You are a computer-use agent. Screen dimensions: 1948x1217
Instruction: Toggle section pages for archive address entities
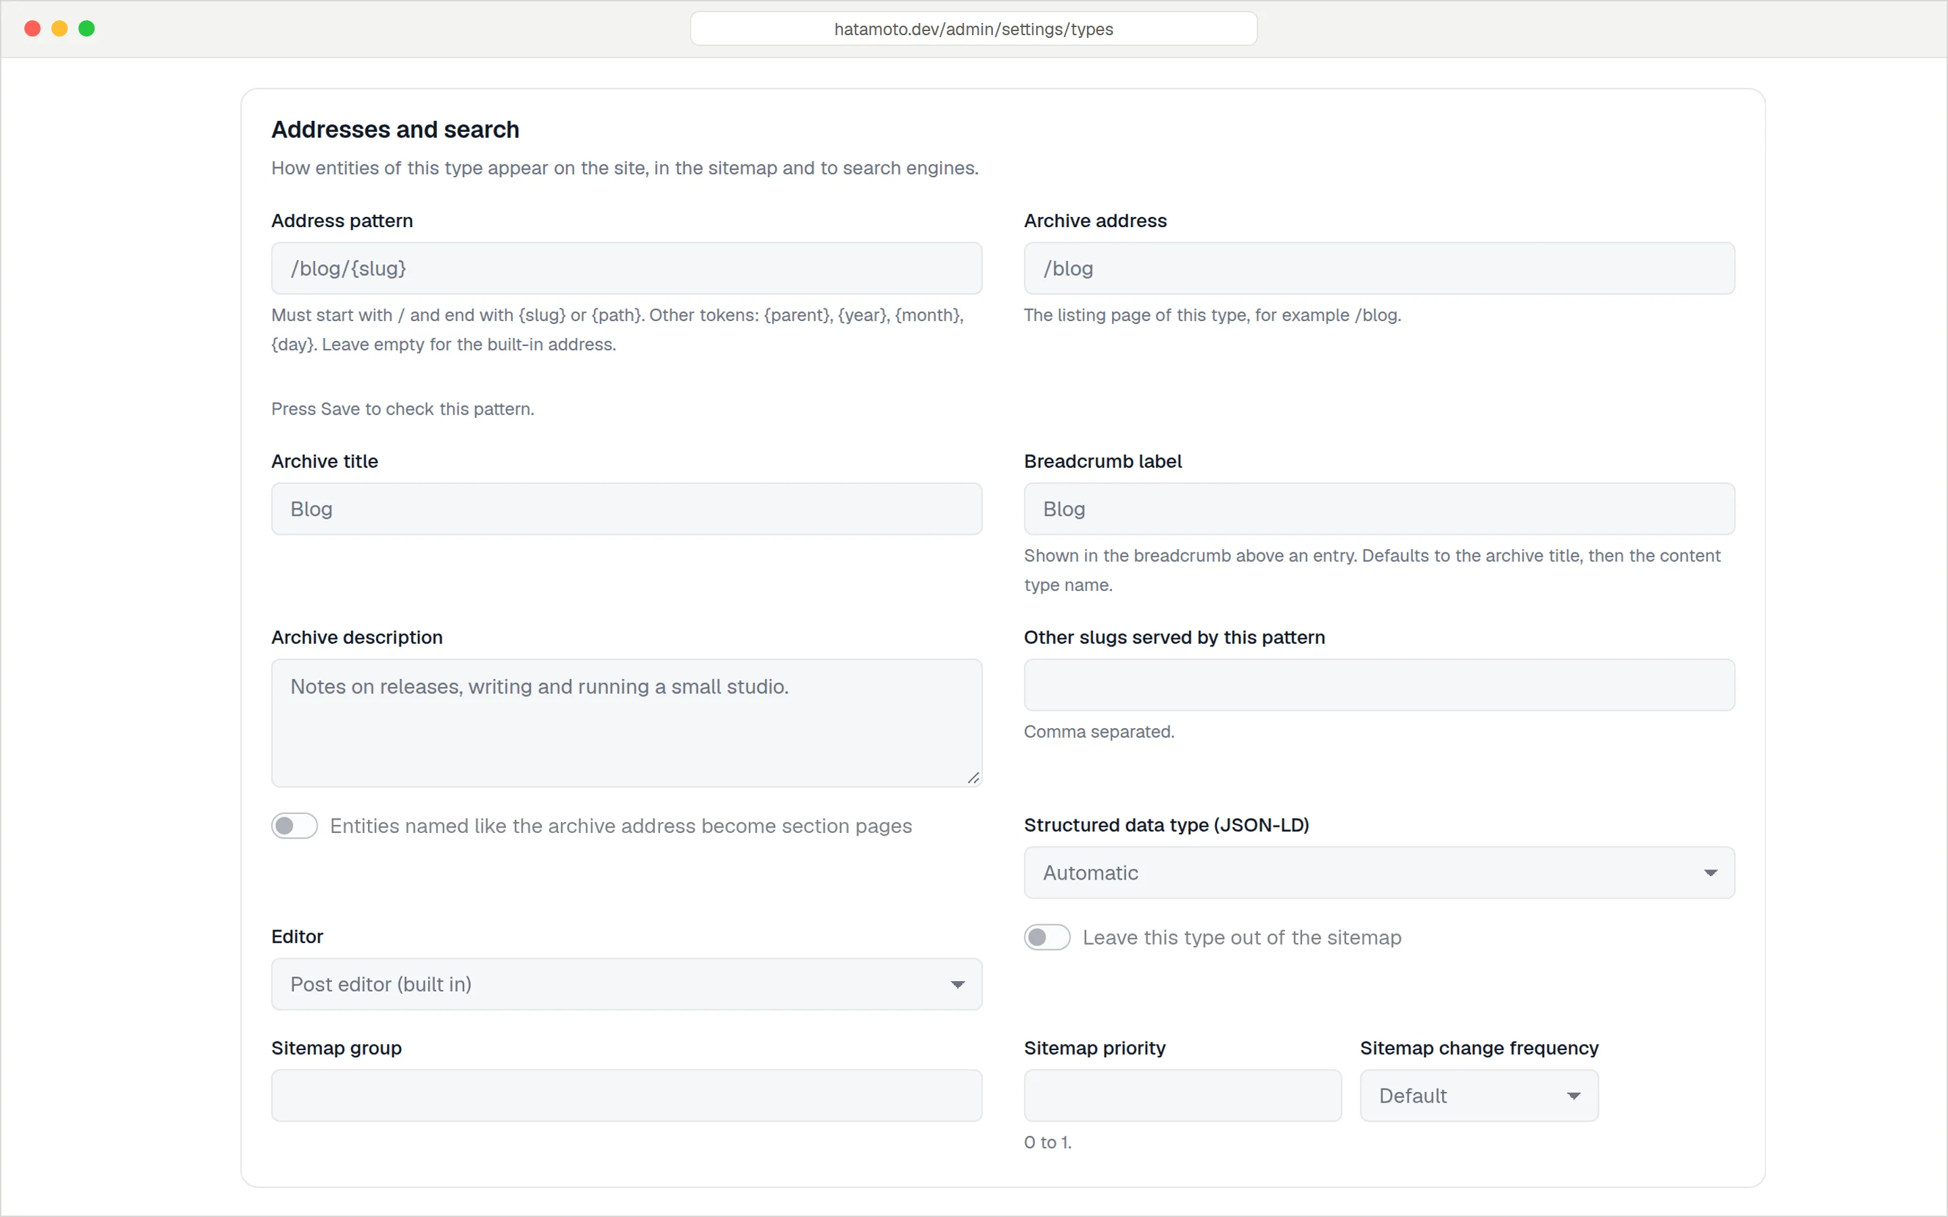pyautogui.click(x=294, y=826)
